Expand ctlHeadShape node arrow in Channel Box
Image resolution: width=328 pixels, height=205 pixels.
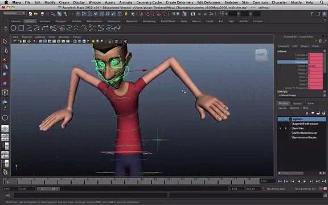(325, 96)
